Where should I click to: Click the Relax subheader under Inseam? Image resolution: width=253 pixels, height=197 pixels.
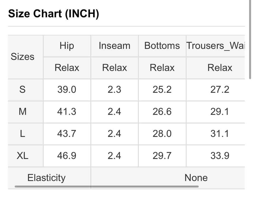(114, 68)
